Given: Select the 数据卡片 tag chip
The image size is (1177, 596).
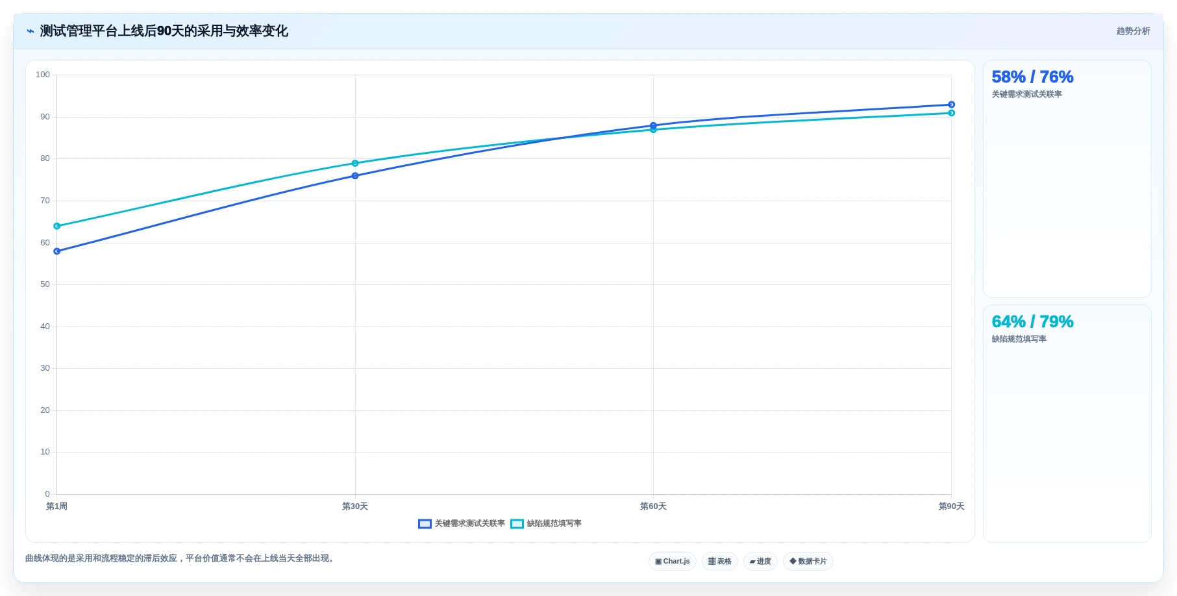Looking at the screenshot, I should pos(808,562).
